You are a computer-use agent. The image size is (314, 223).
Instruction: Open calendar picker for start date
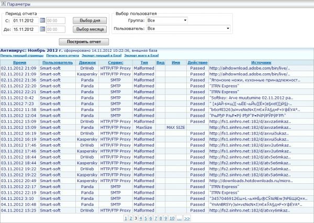(x=42, y=21)
